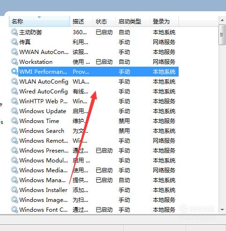Click gear icon of Windows Search service

tap(15, 131)
